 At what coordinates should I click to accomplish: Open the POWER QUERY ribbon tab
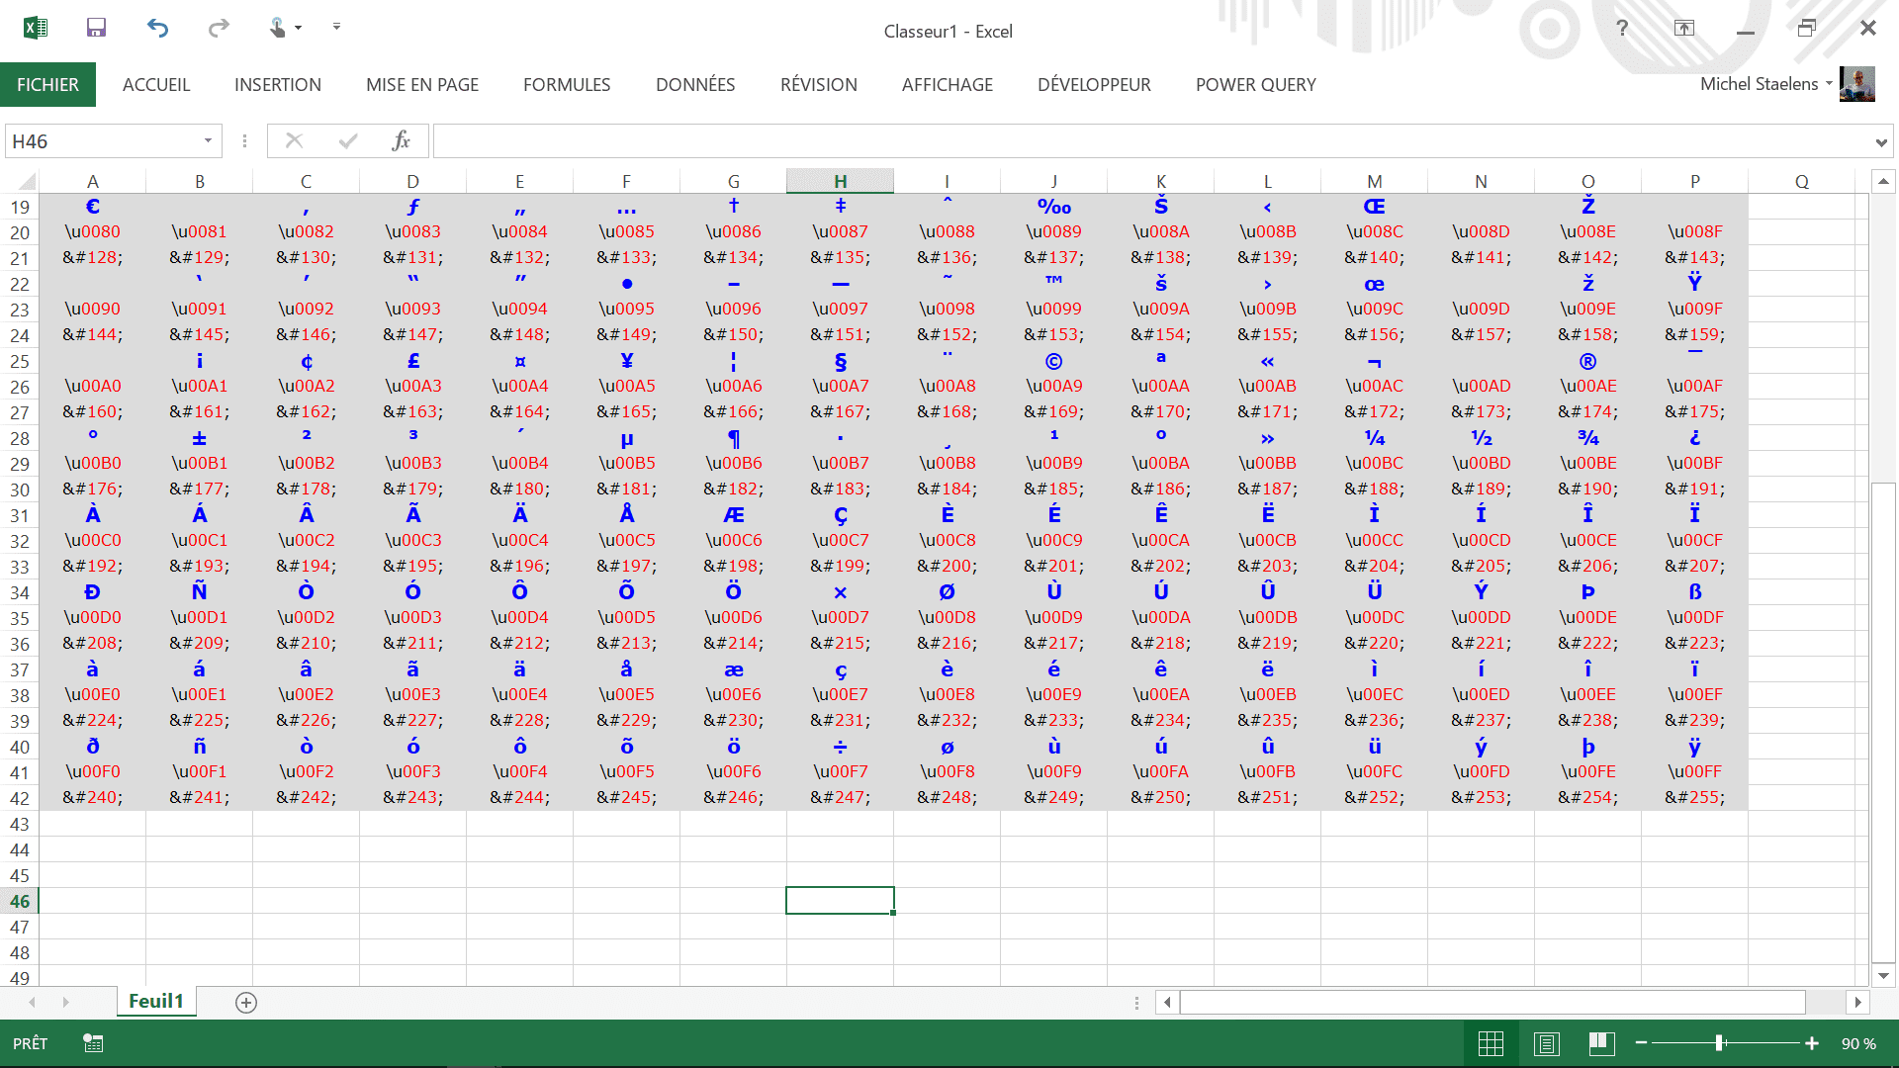coord(1255,85)
